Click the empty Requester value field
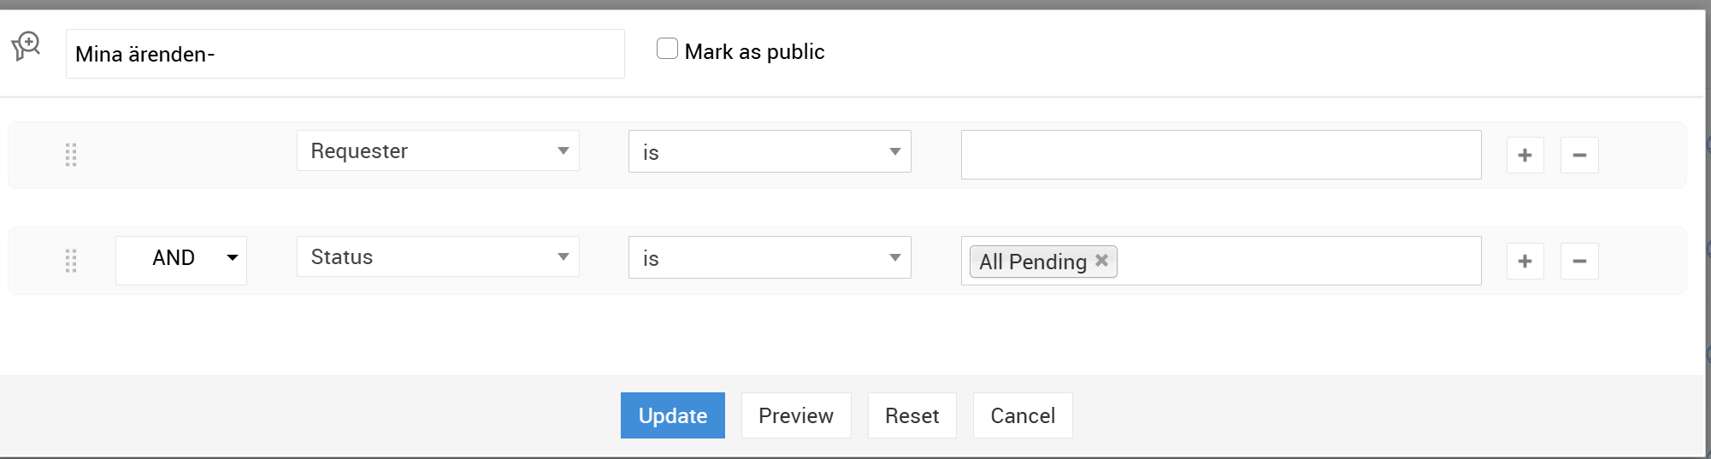Image resolution: width=1711 pixels, height=459 pixels. click(x=1220, y=155)
